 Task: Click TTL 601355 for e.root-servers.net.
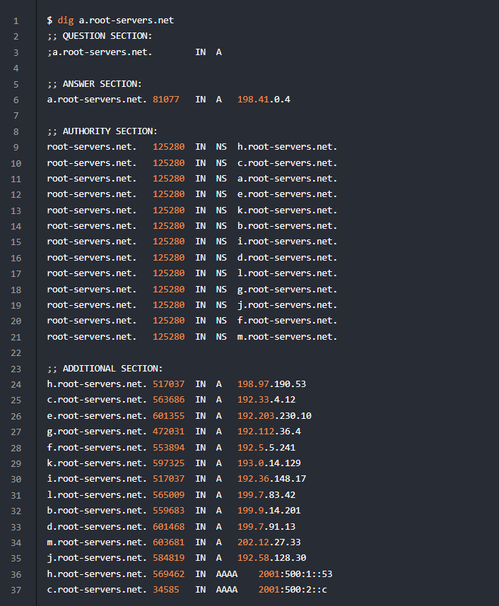click(169, 416)
